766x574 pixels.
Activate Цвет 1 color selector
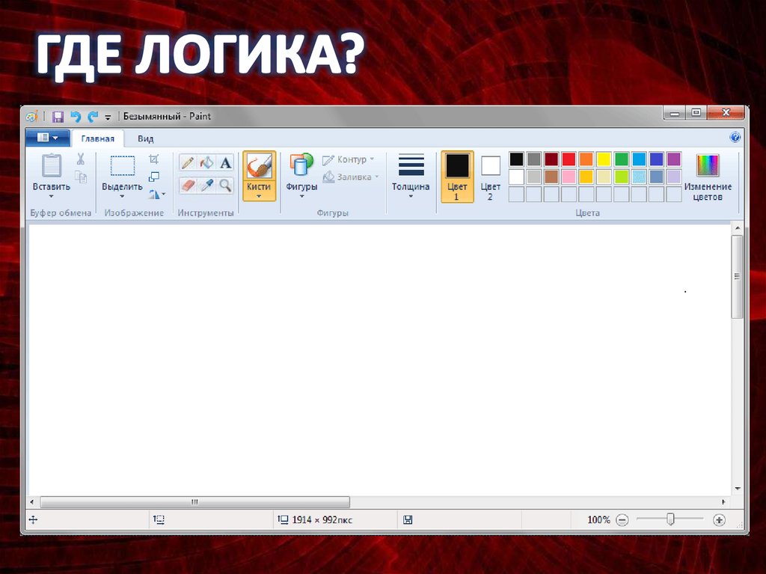tap(457, 177)
